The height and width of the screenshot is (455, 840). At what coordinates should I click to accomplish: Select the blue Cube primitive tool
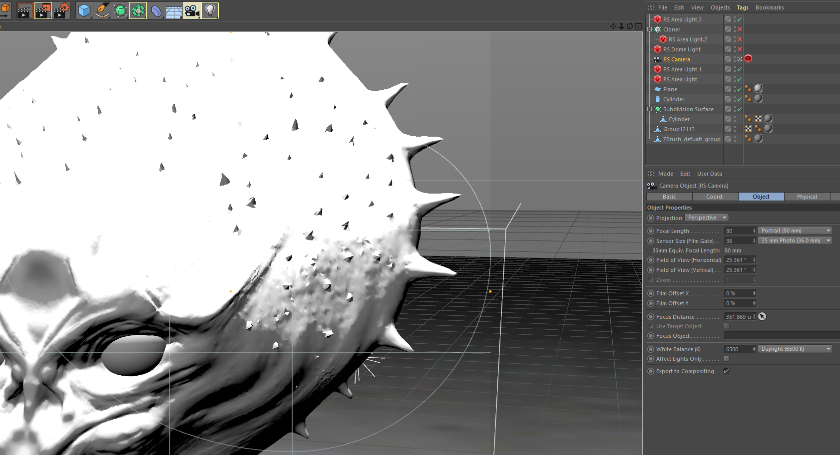coord(84,10)
